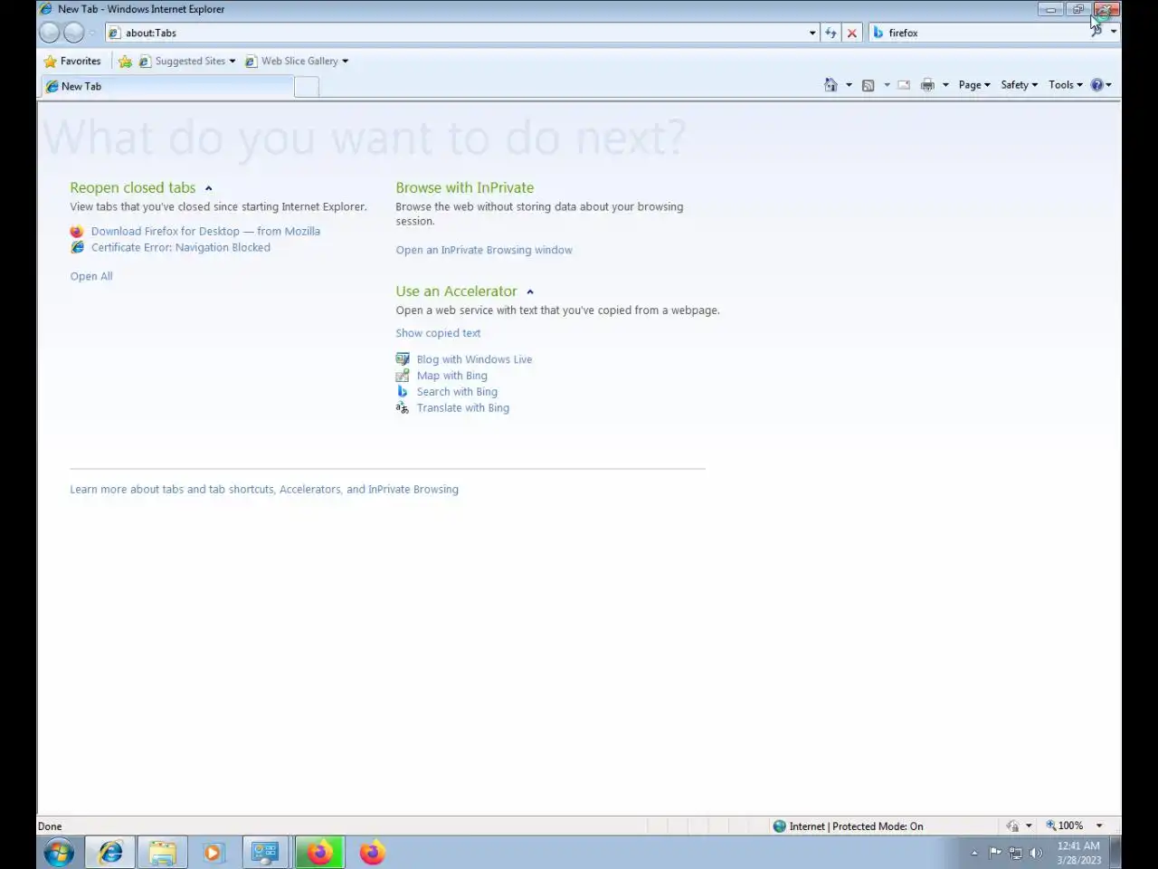
Task: Open Windows Explorer folder taskbar icon
Action: [x=163, y=853]
